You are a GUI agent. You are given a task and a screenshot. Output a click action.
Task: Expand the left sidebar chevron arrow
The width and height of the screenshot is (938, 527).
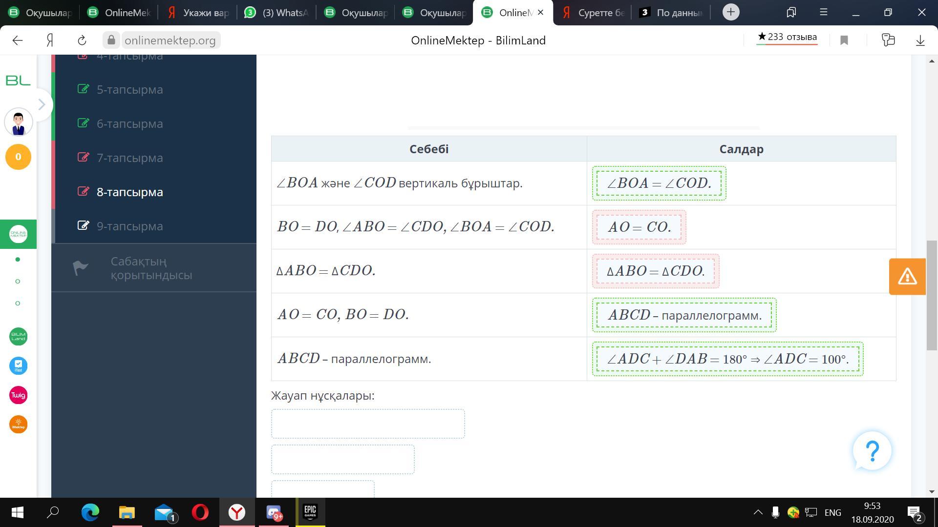click(42, 104)
